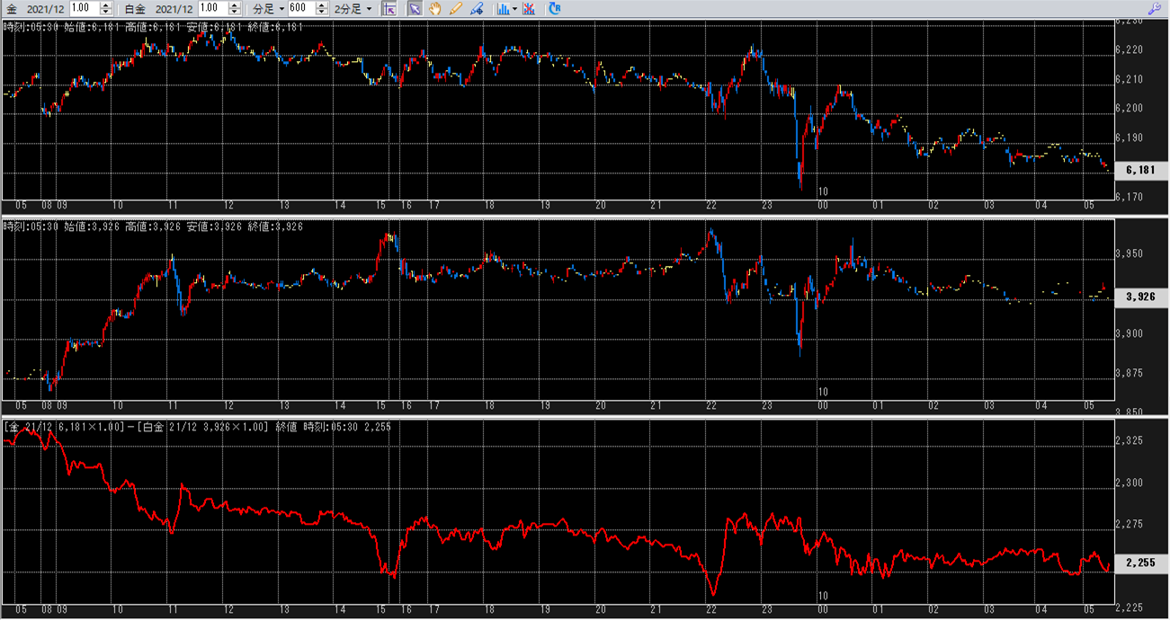The image size is (1170, 620).
Task: Click the 2,255 spread value label
Action: pos(1140,563)
